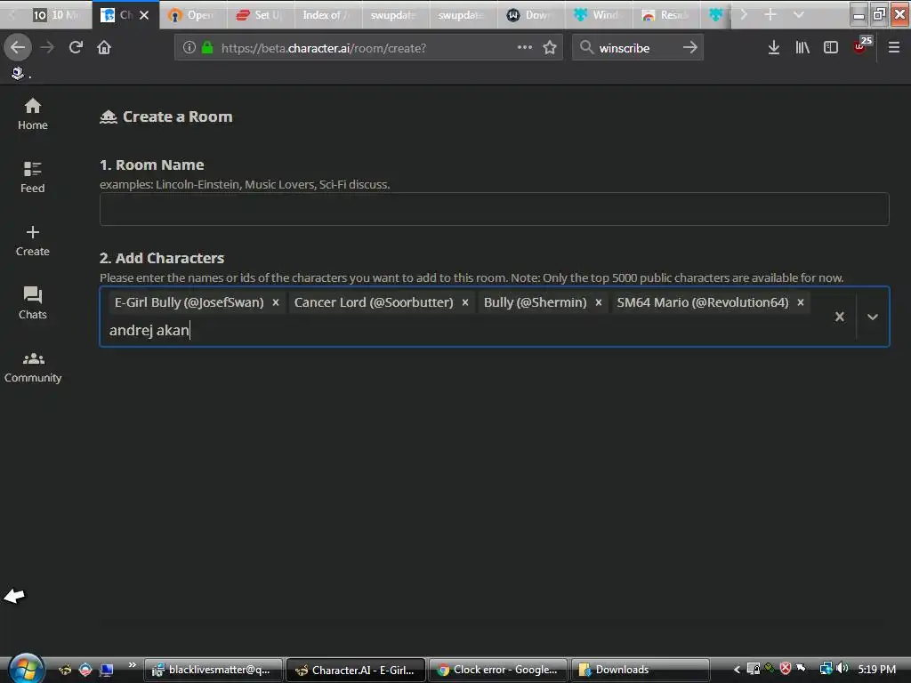The image size is (911, 683).
Task: Open the Windows Start button
Action: point(26,669)
